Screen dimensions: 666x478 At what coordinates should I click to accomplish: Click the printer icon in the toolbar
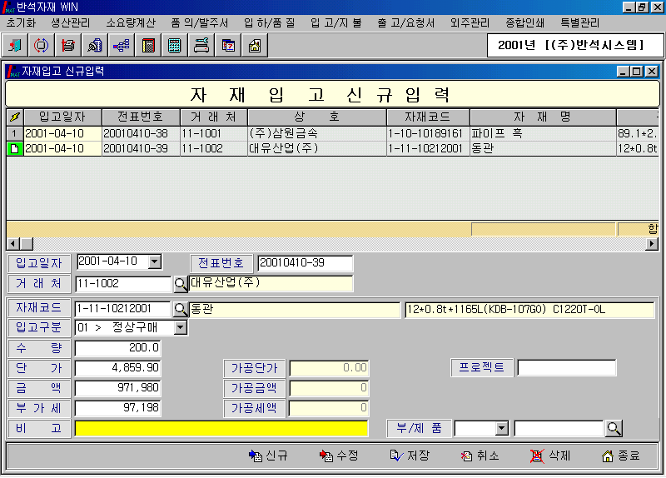(x=68, y=45)
